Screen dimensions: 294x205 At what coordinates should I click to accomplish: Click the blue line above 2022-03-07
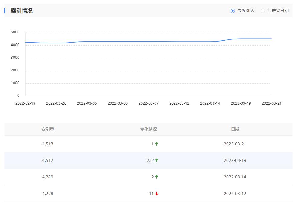[x=148, y=42]
